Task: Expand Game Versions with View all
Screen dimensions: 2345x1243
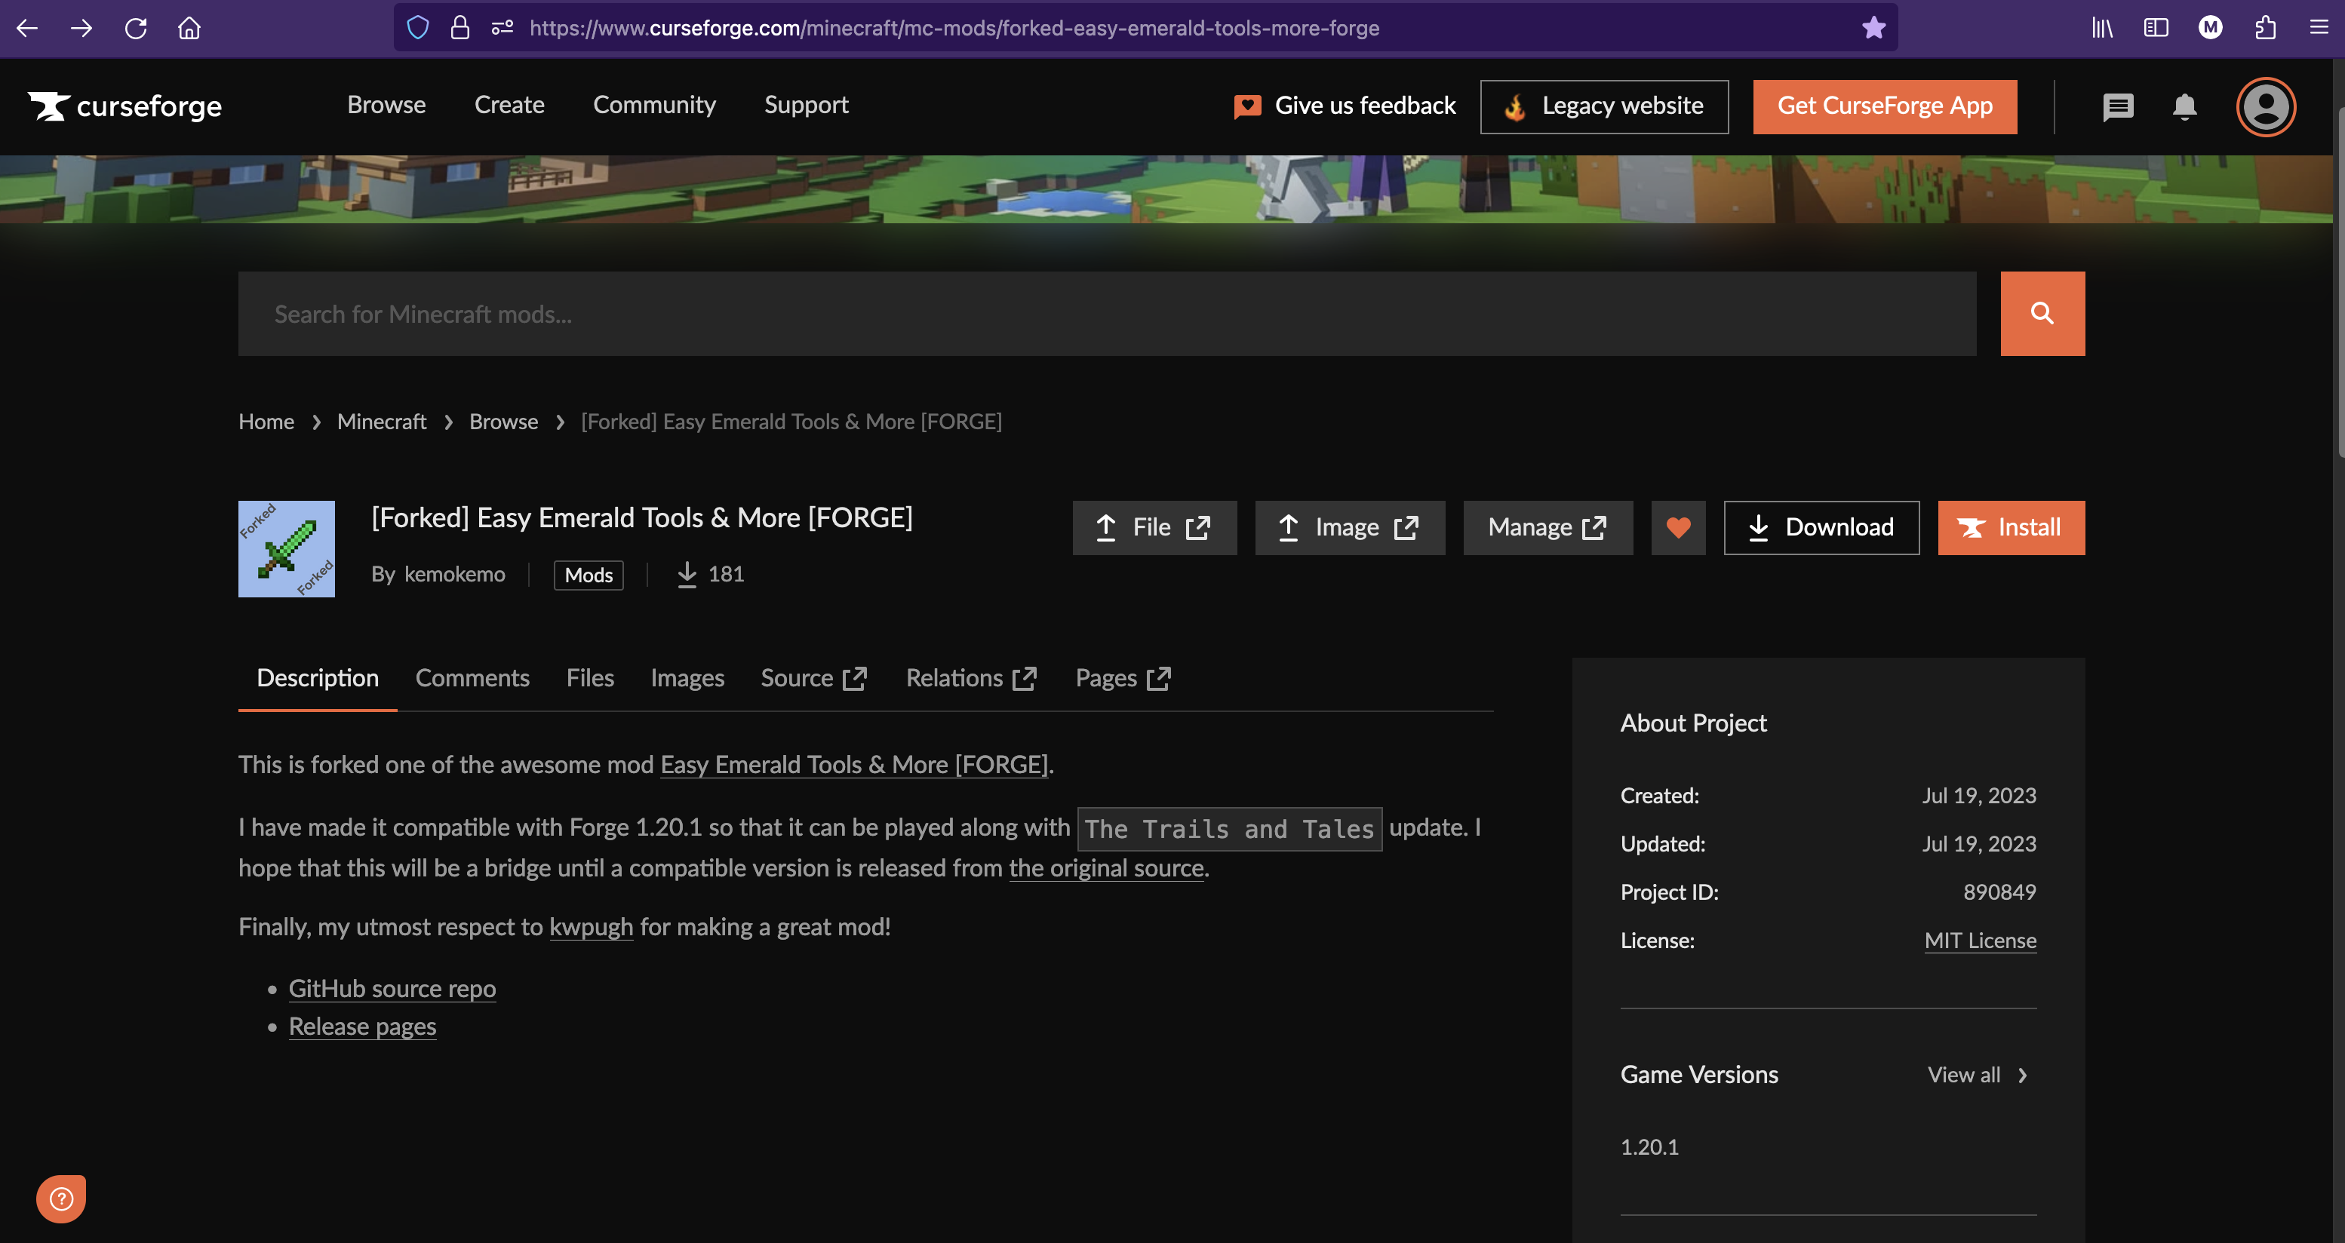Action: 1981,1074
